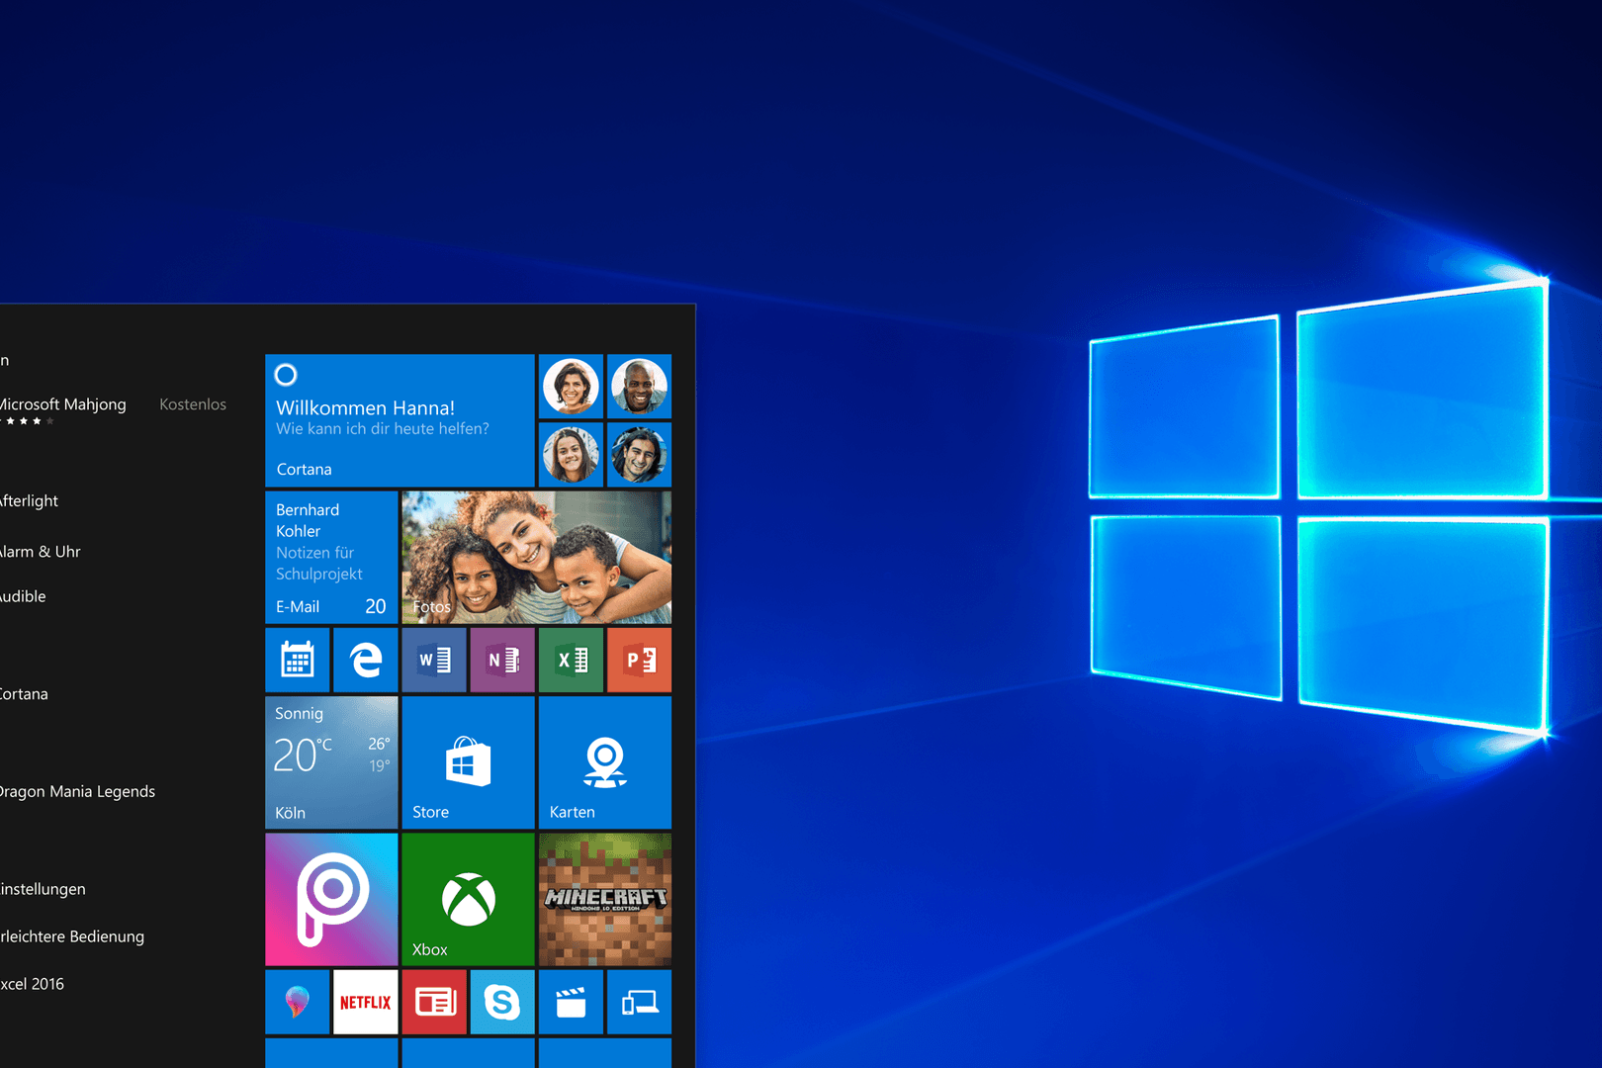
Task: Open the Fotos photo tile
Action: [536, 558]
